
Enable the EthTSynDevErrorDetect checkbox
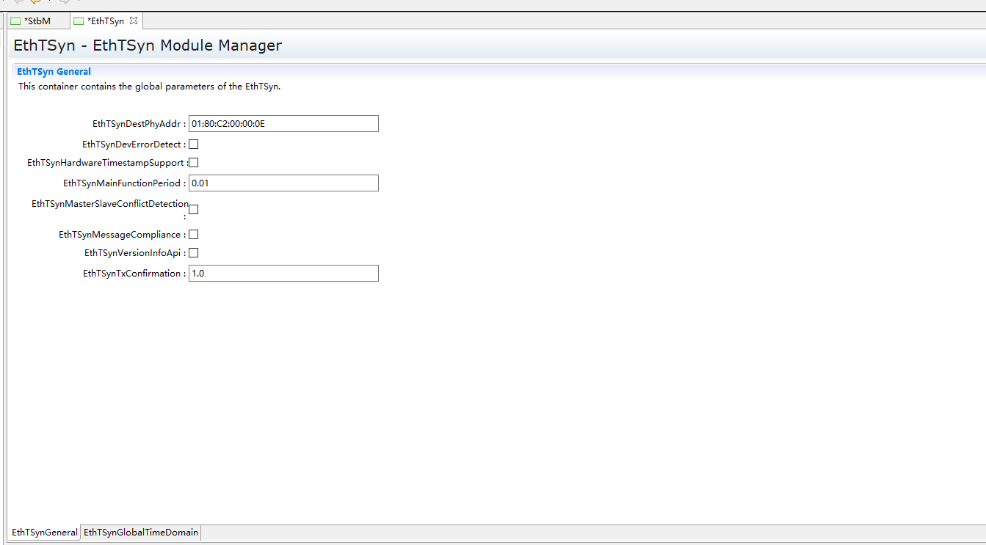click(x=194, y=145)
